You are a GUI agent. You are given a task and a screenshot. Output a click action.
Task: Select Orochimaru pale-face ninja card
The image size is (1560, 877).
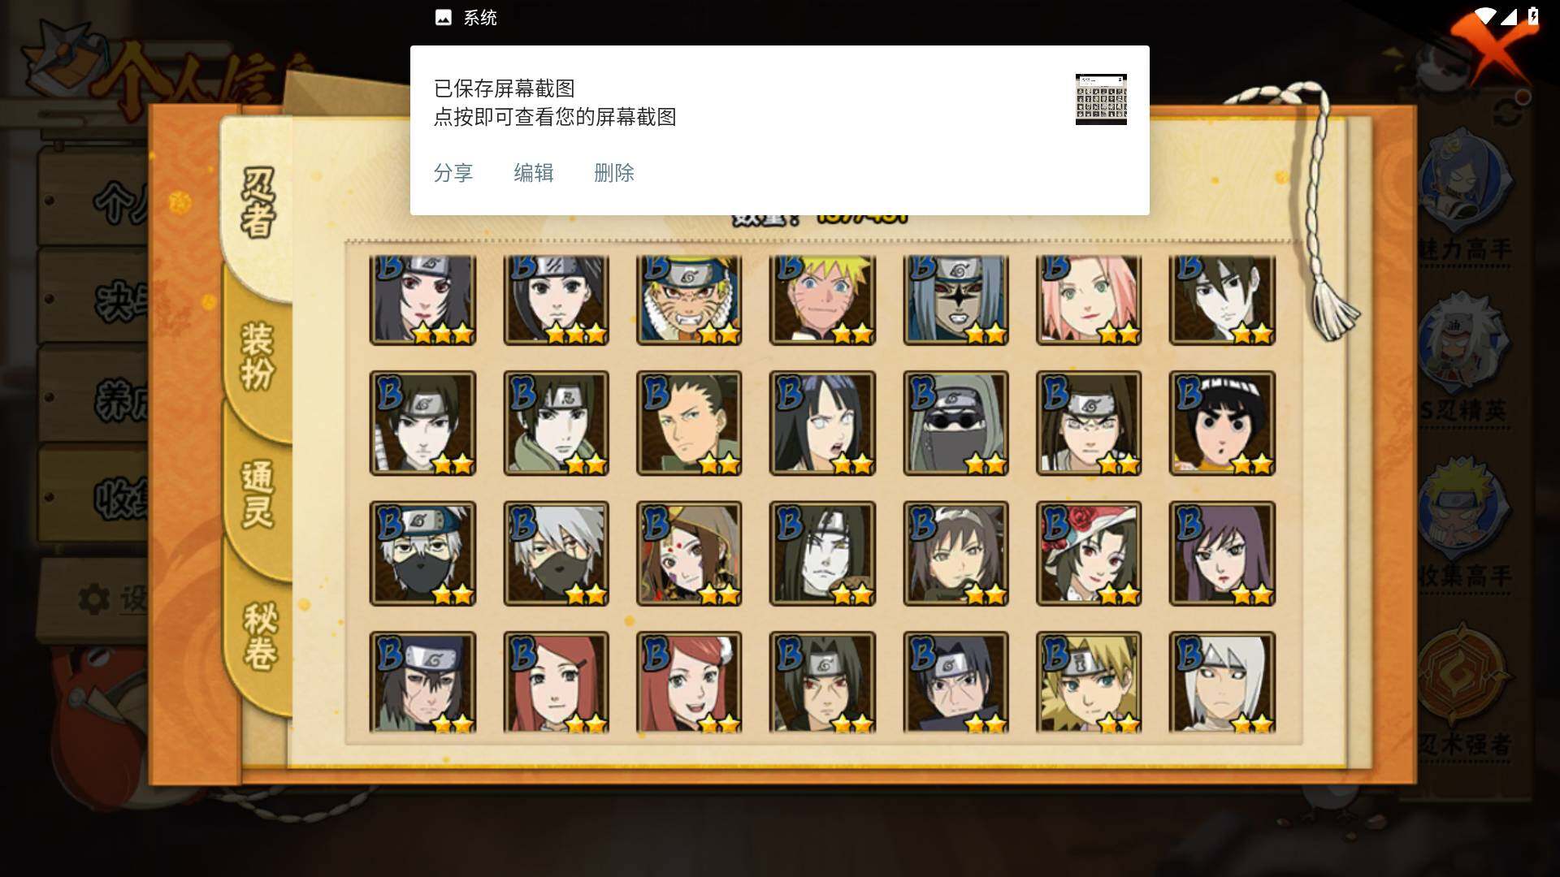coord(822,554)
